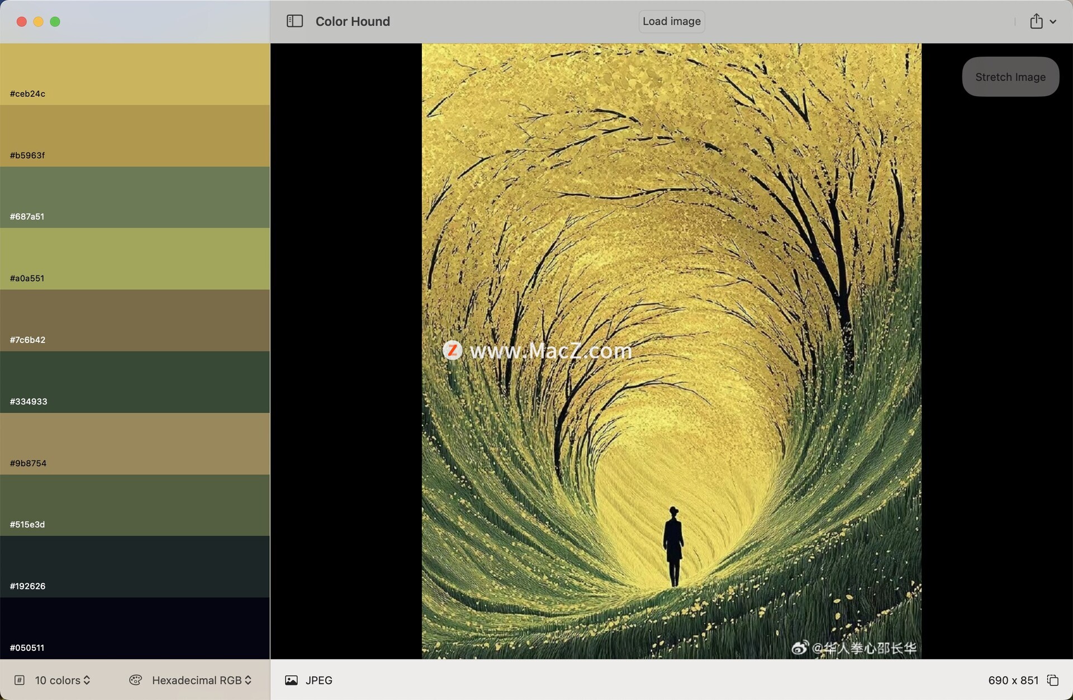Click the #192626 swatch
The height and width of the screenshot is (700, 1073).
pyautogui.click(x=135, y=566)
